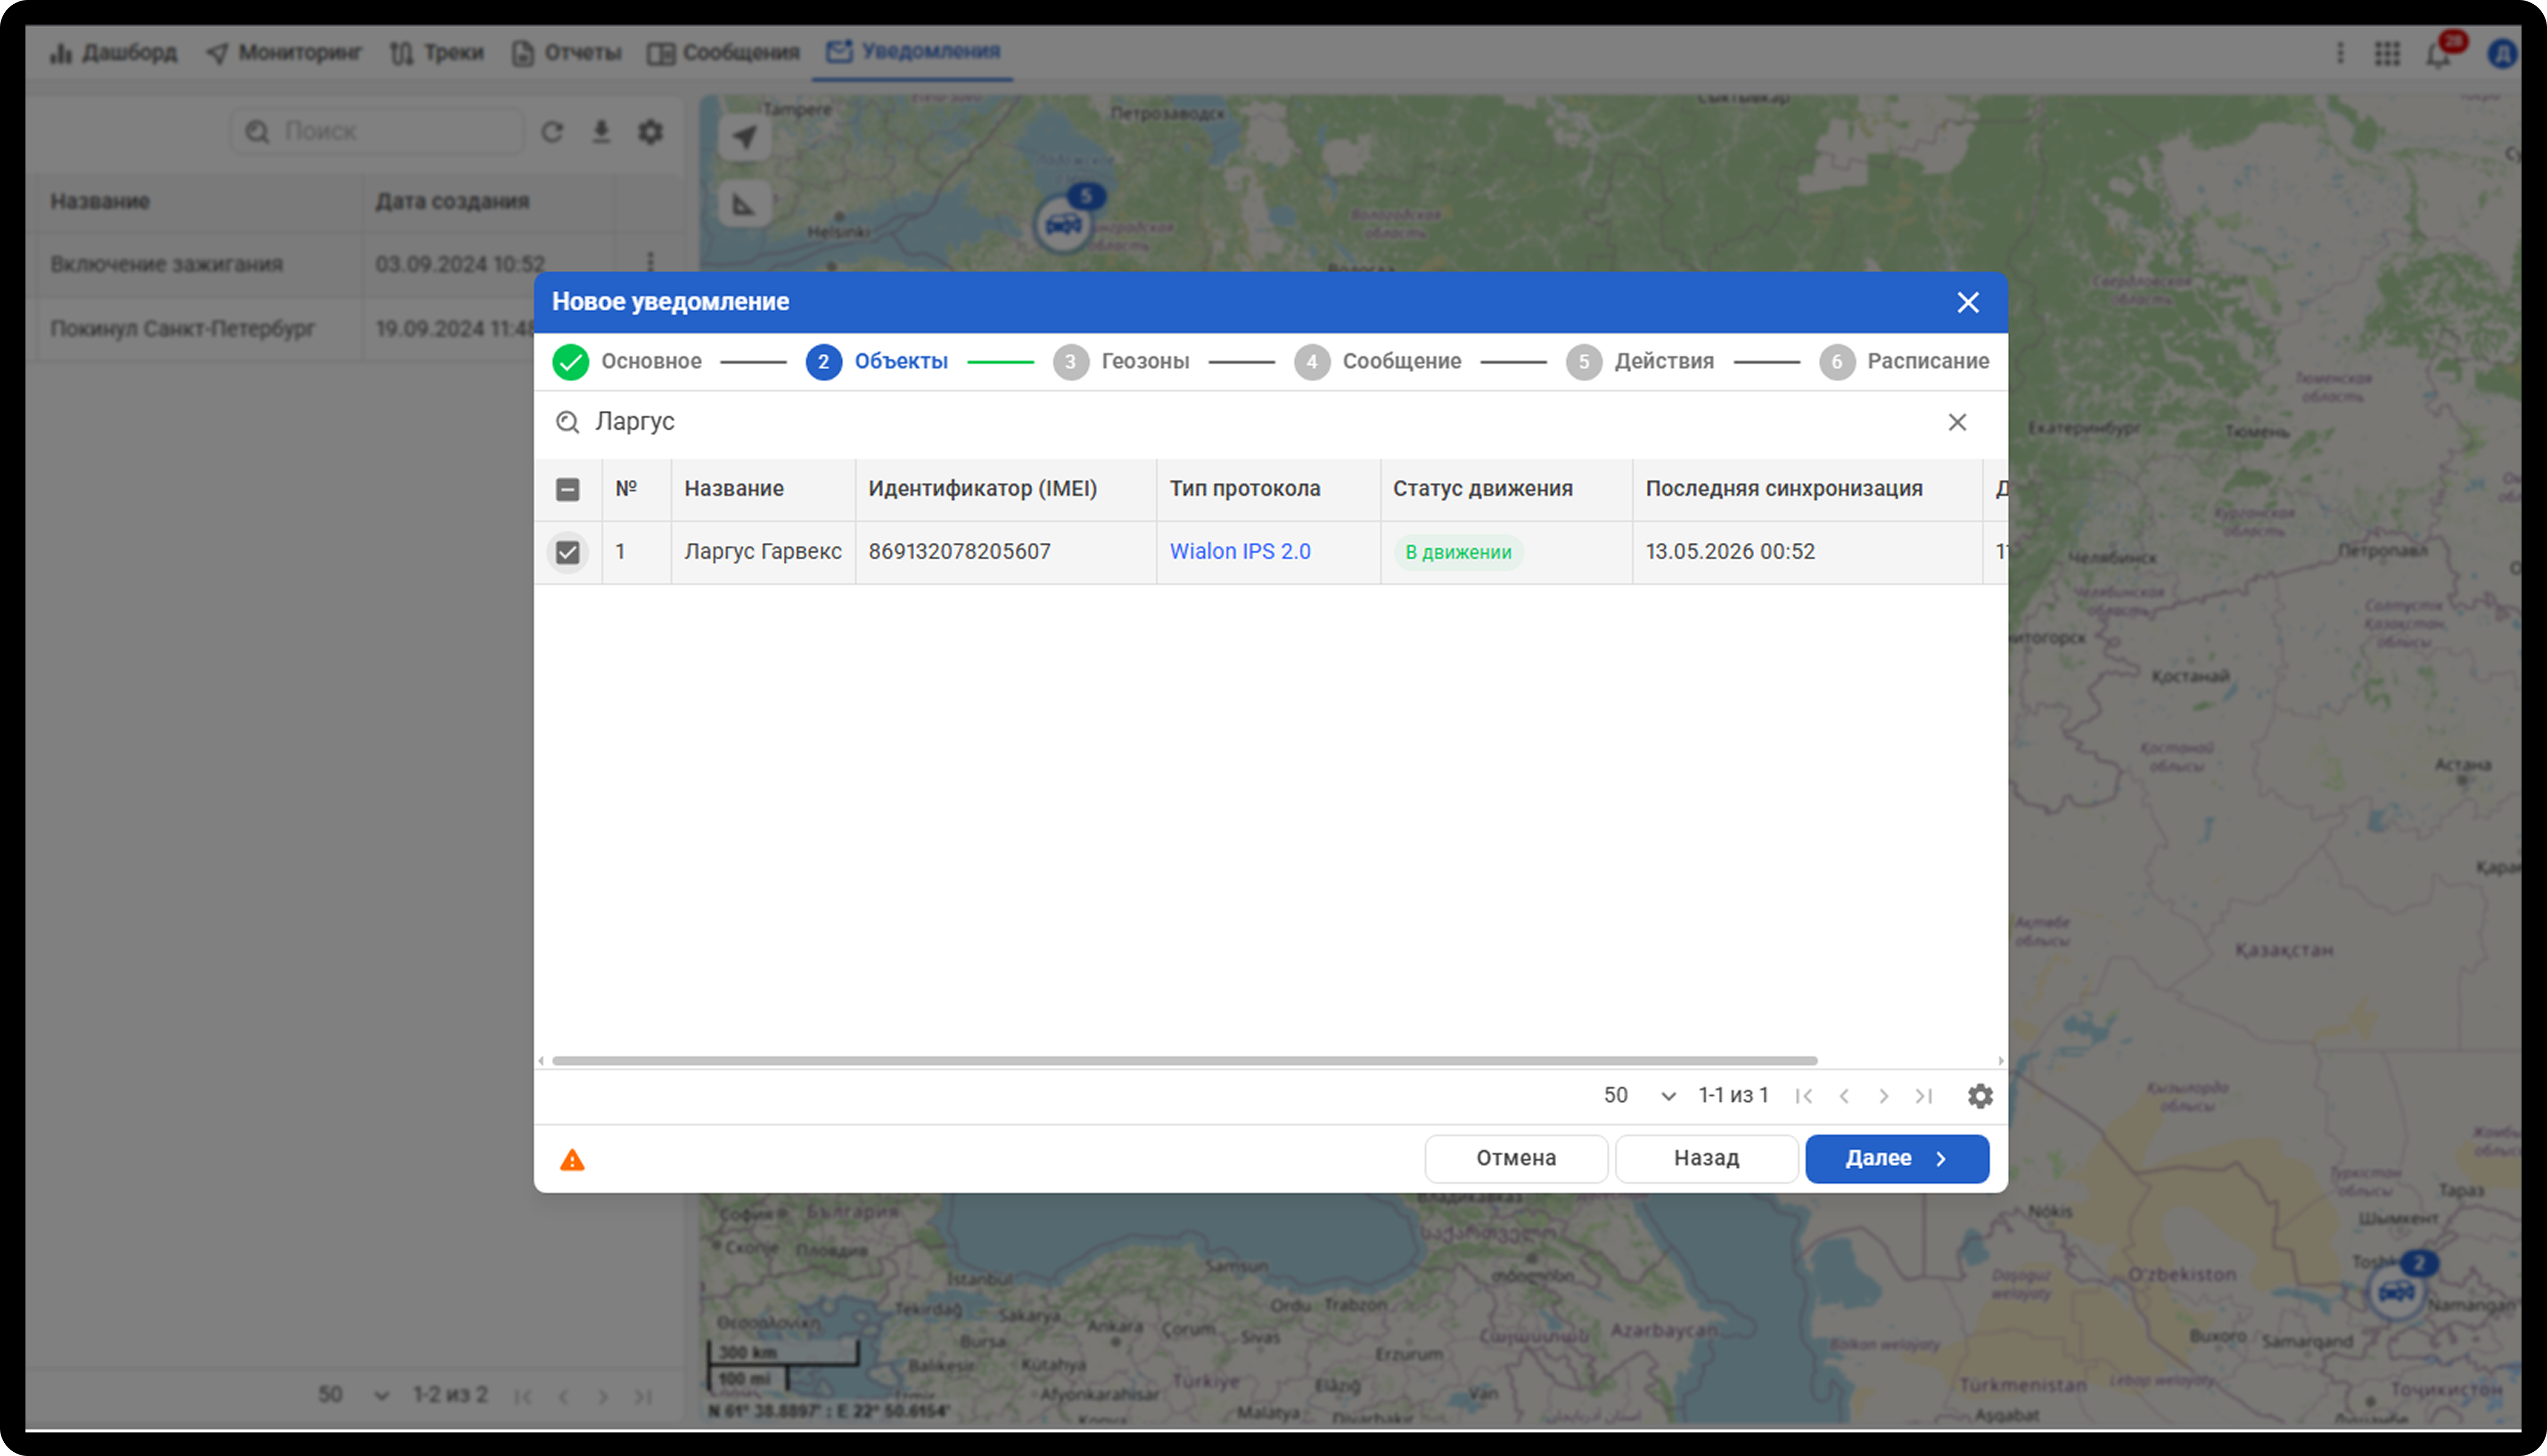This screenshot has width=2547, height=1456.
Task: Click the download icon in notifications list toolbar
Action: pyautogui.click(x=601, y=132)
